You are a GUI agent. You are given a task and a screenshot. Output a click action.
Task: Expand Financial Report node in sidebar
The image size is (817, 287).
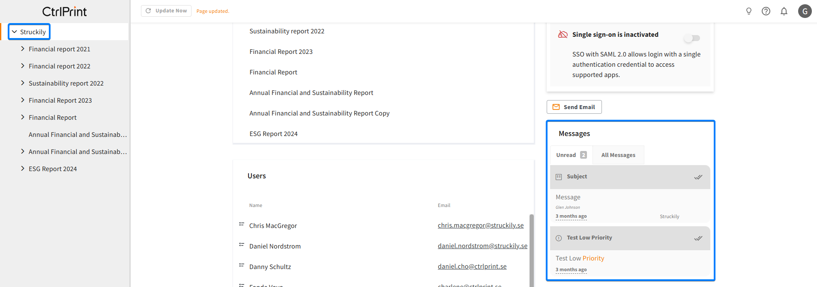click(x=23, y=117)
